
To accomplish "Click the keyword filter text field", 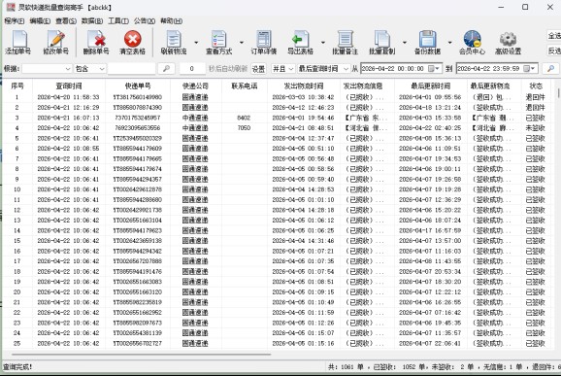I will click(131, 68).
